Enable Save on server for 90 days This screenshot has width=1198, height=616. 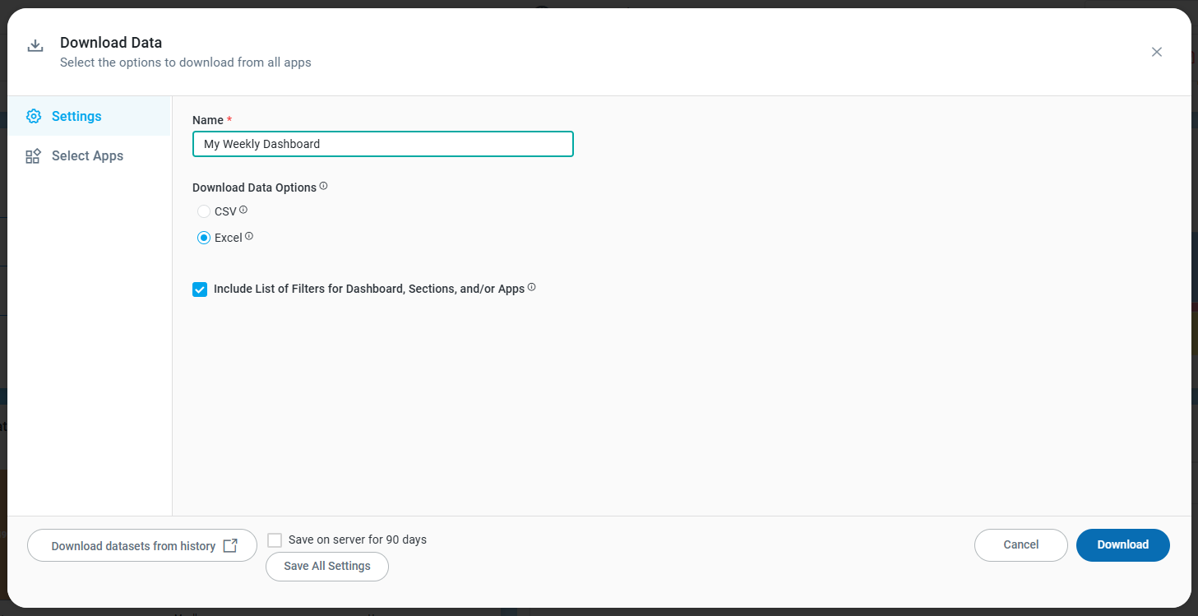(x=275, y=540)
